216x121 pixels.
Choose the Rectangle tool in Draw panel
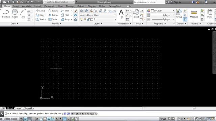pyautogui.click(x=29, y=11)
